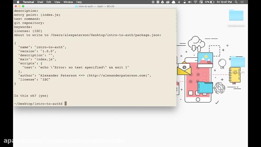This screenshot has height=147, width=261.
Task: Open the Window menu
Action: tap(68, 2)
